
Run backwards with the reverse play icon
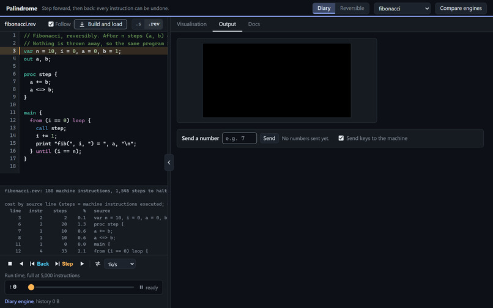21,263
